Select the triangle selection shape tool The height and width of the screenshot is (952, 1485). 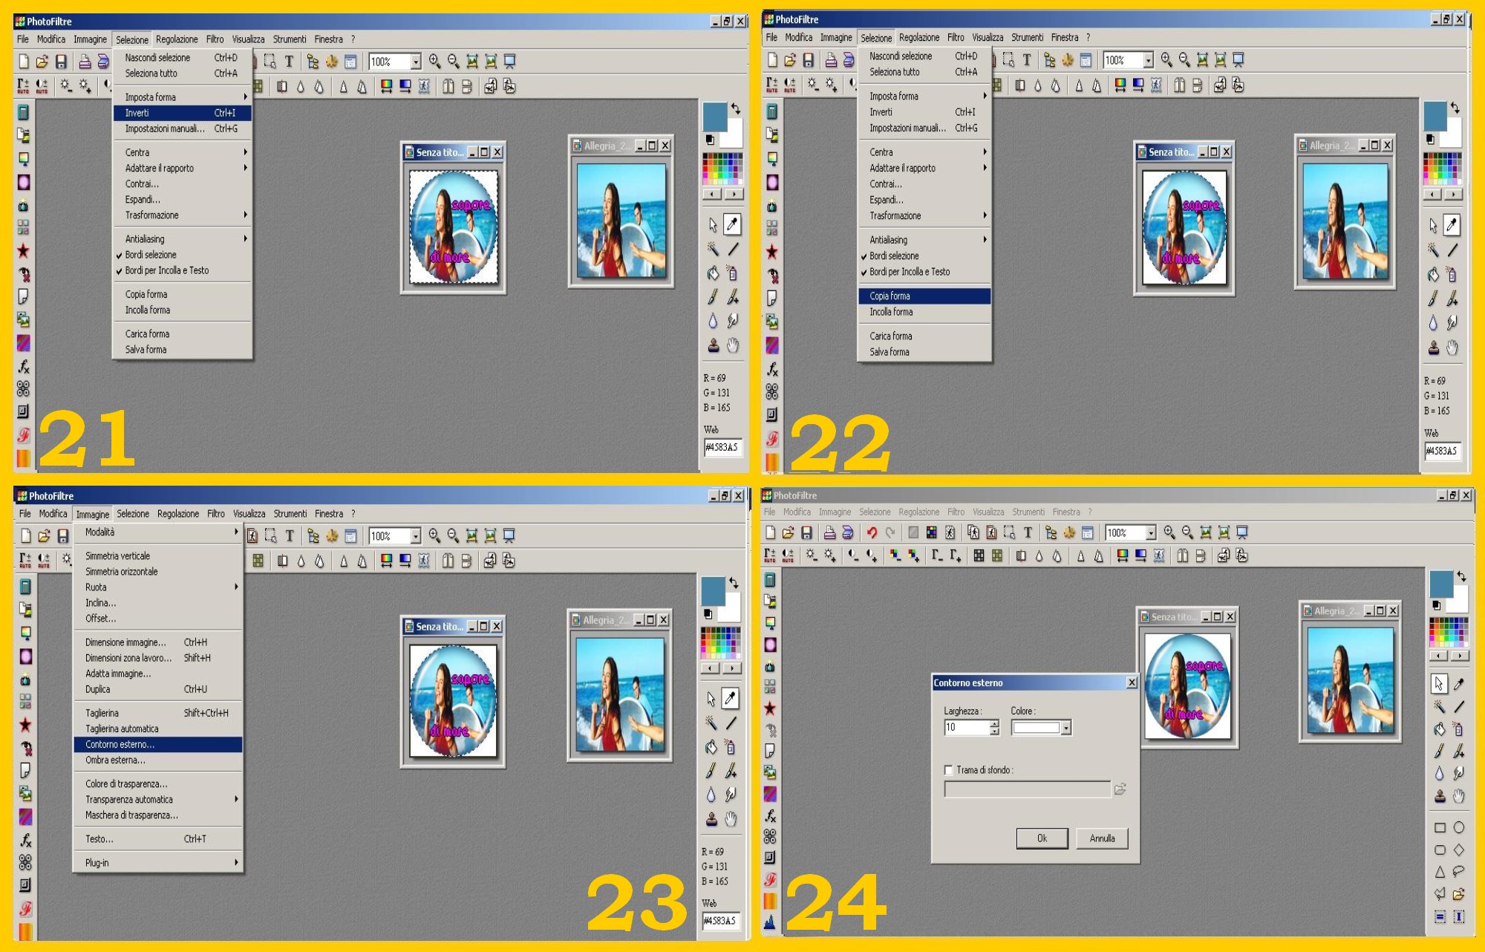click(x=1440, y=872)
